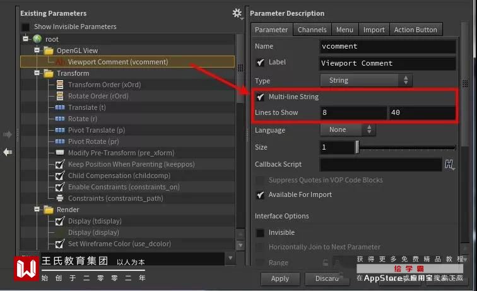Click the OpenGL View folder icon
The width and height of the screenshot is (477, 291).
click(x=49, y=50)
